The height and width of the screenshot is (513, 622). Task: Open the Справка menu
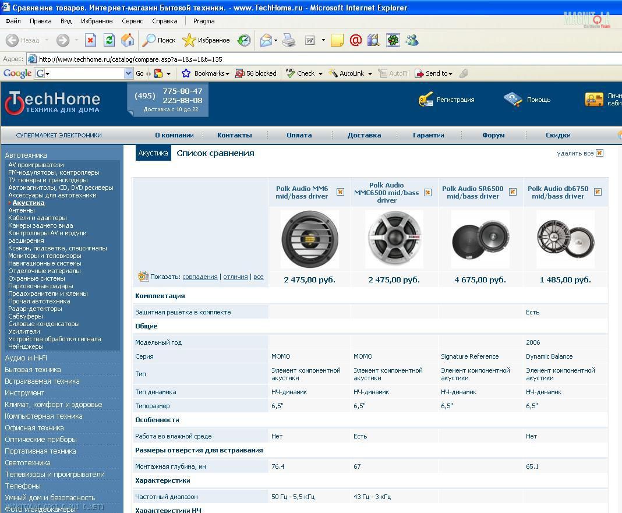tap(165, 21)
